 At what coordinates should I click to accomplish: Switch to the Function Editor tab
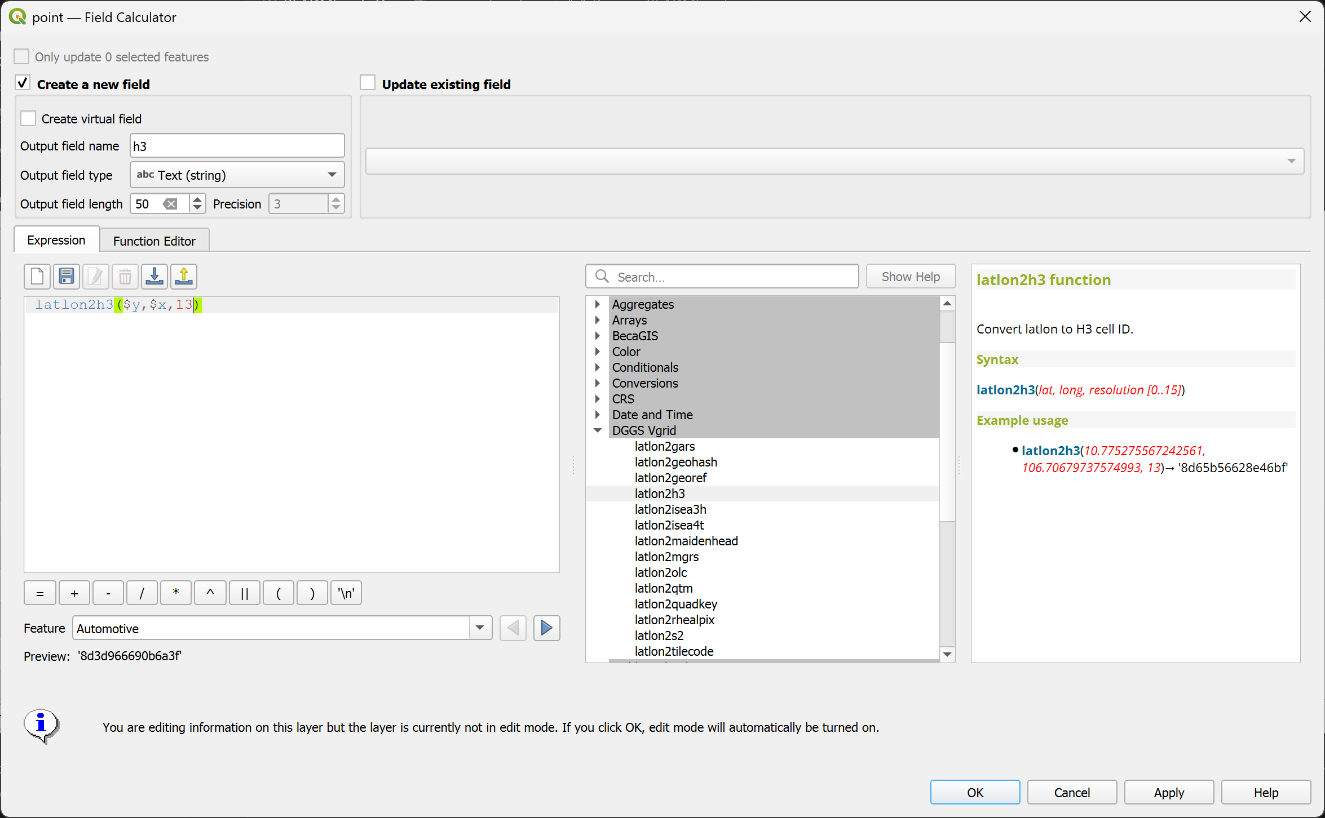[154, 241]
